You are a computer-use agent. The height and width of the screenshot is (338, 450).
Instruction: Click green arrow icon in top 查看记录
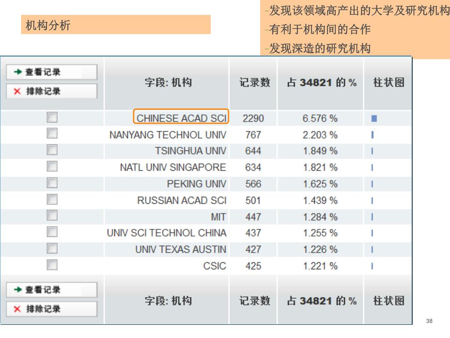[18, 72]
